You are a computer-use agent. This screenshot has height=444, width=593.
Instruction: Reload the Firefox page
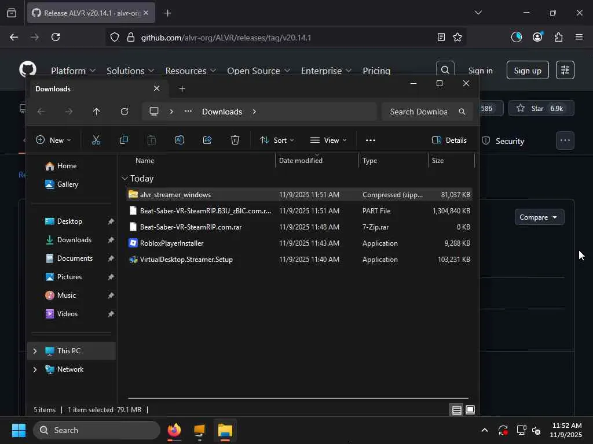[x=56, y=37]
